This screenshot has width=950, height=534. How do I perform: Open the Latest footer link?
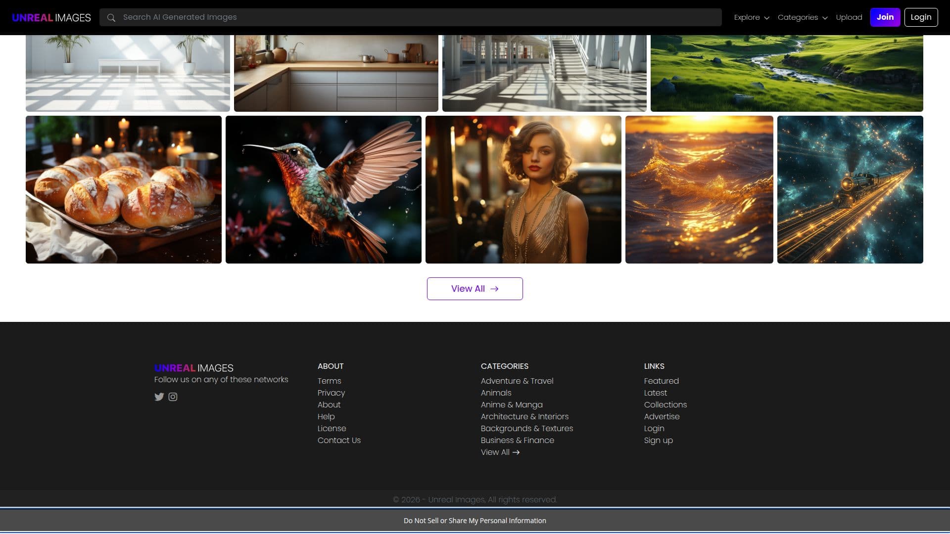tap(655, 393)
